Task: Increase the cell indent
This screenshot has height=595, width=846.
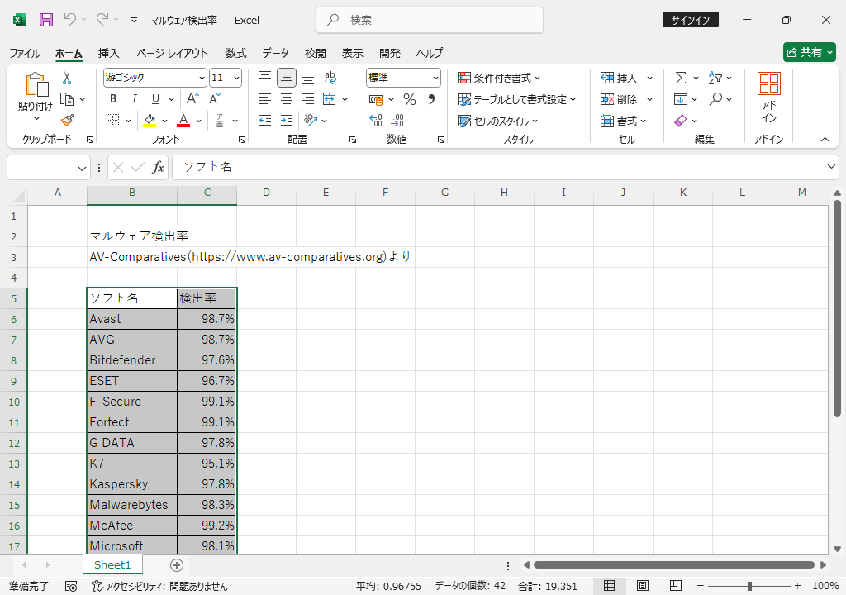Action: click(x=287, y=121)
